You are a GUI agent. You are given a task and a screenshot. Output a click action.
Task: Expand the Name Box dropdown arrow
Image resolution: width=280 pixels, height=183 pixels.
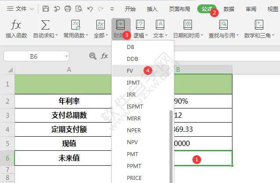pyautogui.click(x=66, y=56)
